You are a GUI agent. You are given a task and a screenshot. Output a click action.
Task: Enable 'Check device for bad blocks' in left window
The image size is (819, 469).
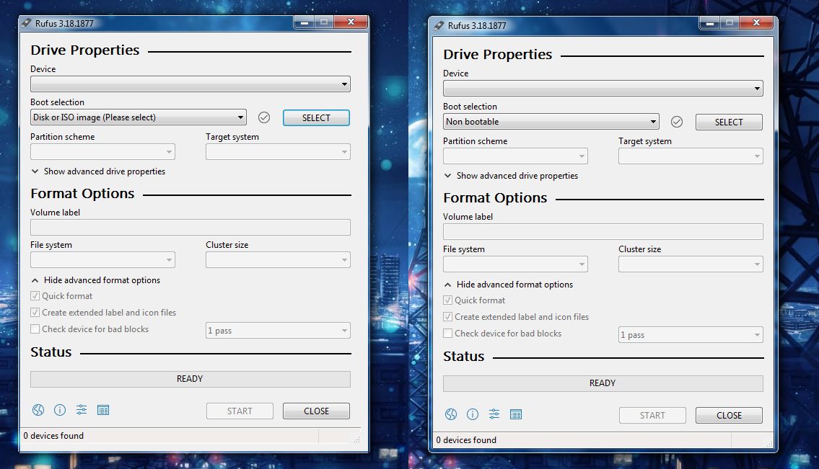click(35, 329)
